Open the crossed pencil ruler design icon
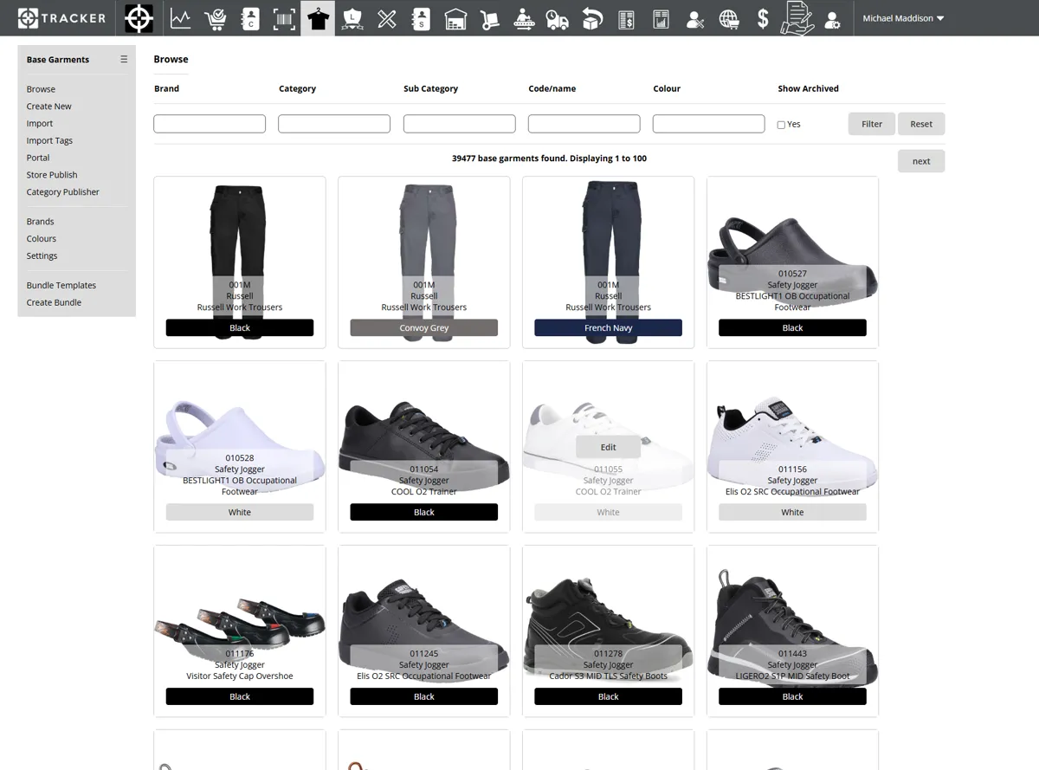This screenshot has height=770, width=1039. pos(387,18)
